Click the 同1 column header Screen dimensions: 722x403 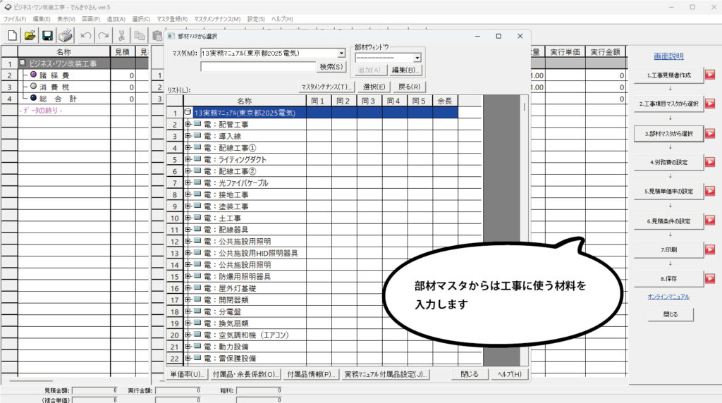319,101
